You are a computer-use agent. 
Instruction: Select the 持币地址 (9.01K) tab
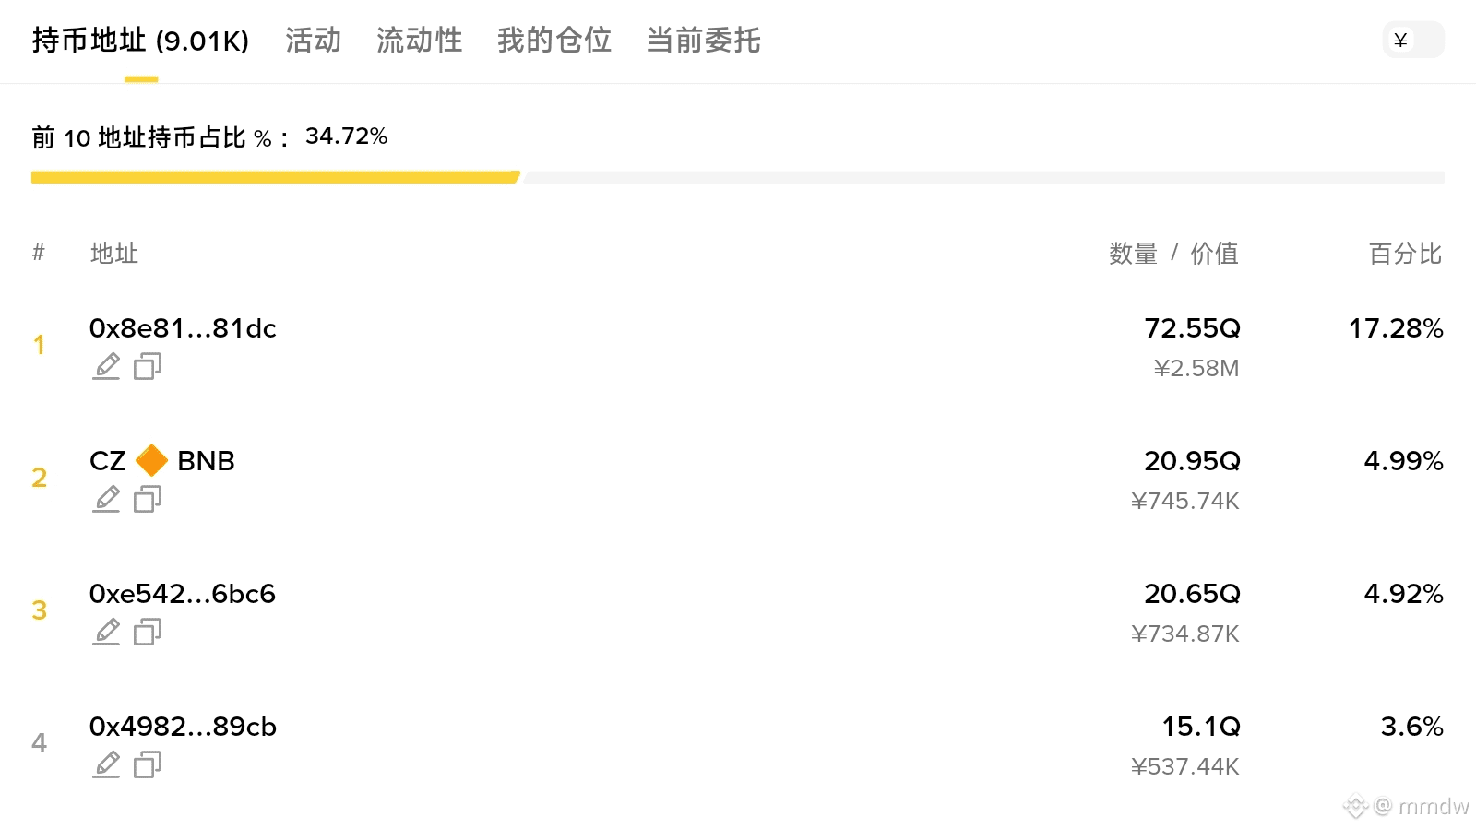(140, 40)
